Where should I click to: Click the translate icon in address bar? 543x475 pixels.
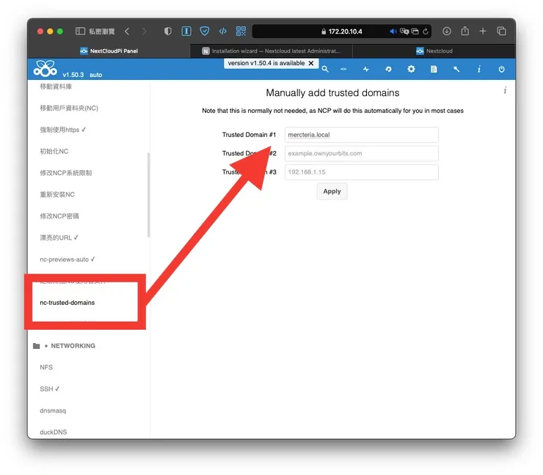tap(404, 32)
